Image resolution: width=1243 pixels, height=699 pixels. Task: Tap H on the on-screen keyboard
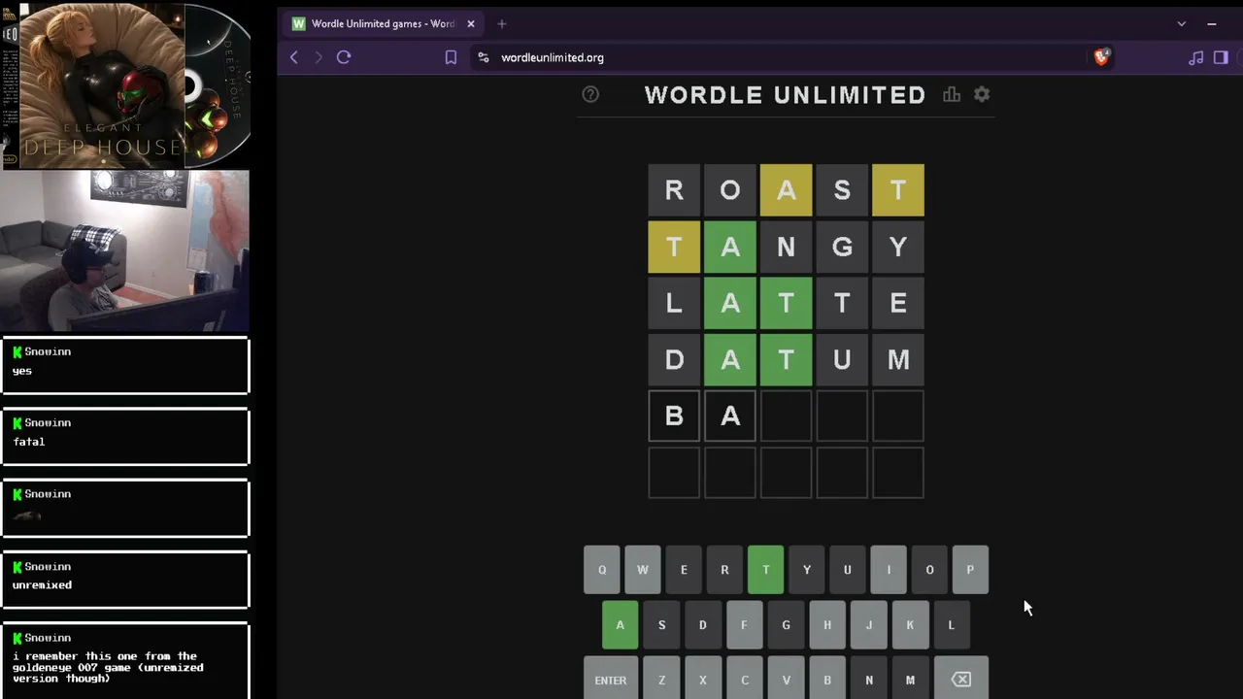(827, 625)
